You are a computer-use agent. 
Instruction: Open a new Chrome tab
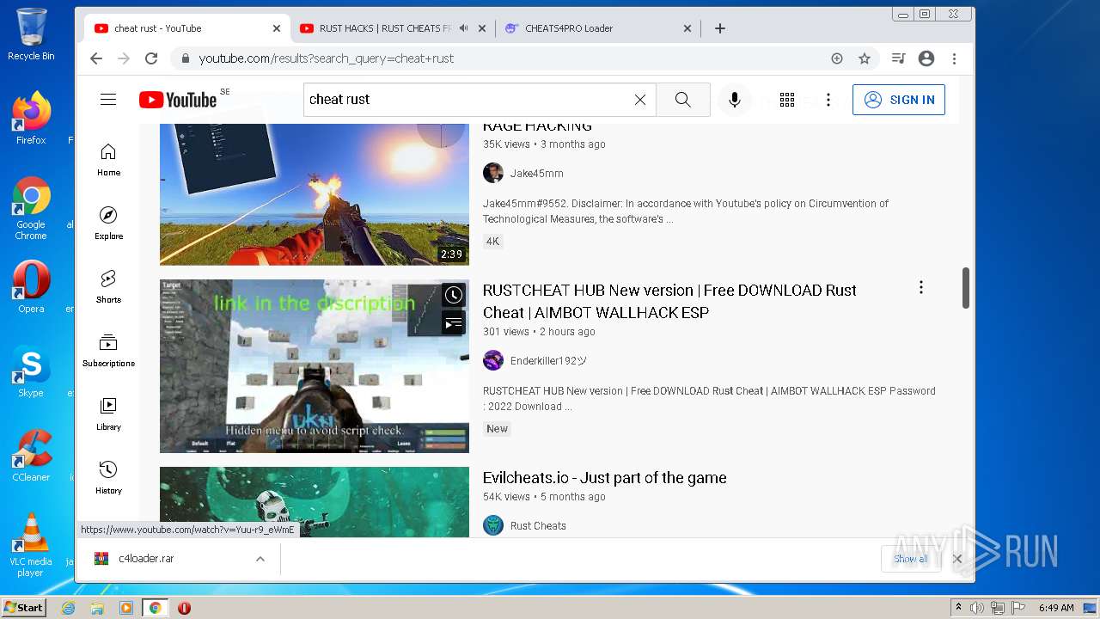click(720, 28)
